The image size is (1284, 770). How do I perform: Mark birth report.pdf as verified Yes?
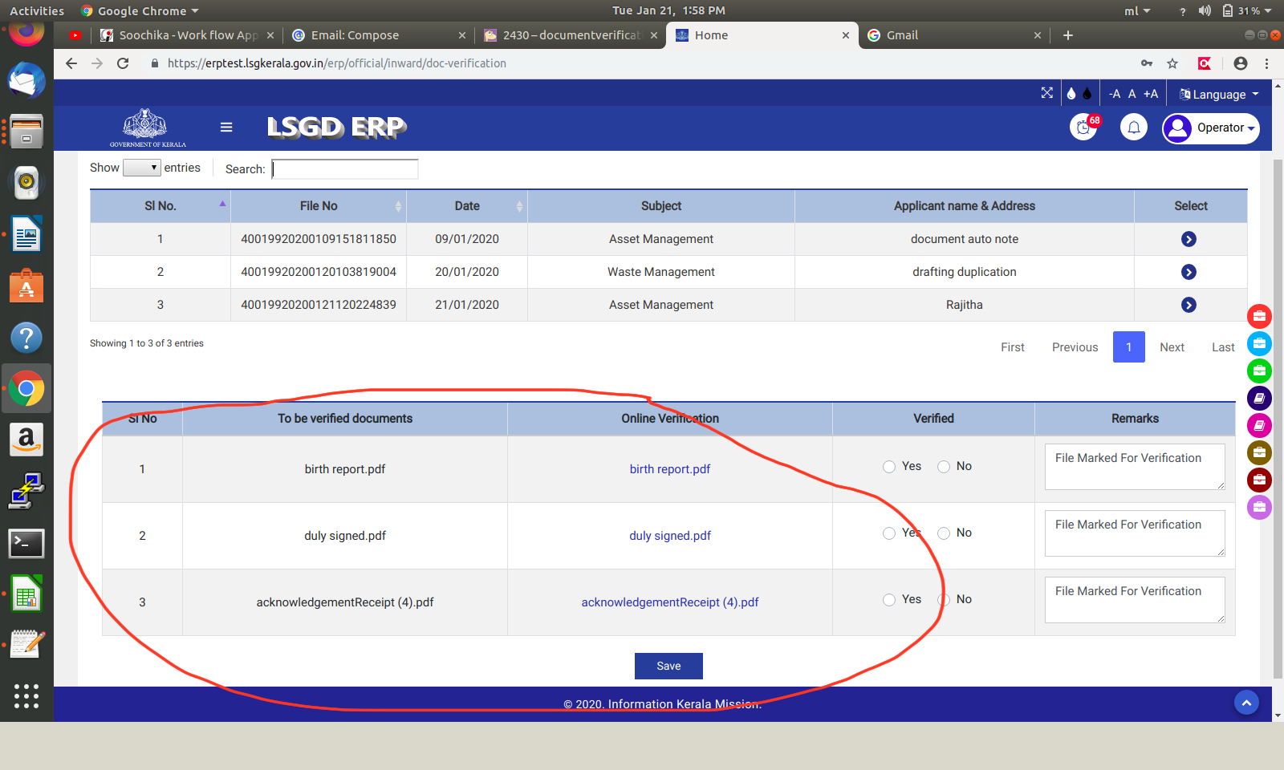pyautogui.click(x=889, y=467)
